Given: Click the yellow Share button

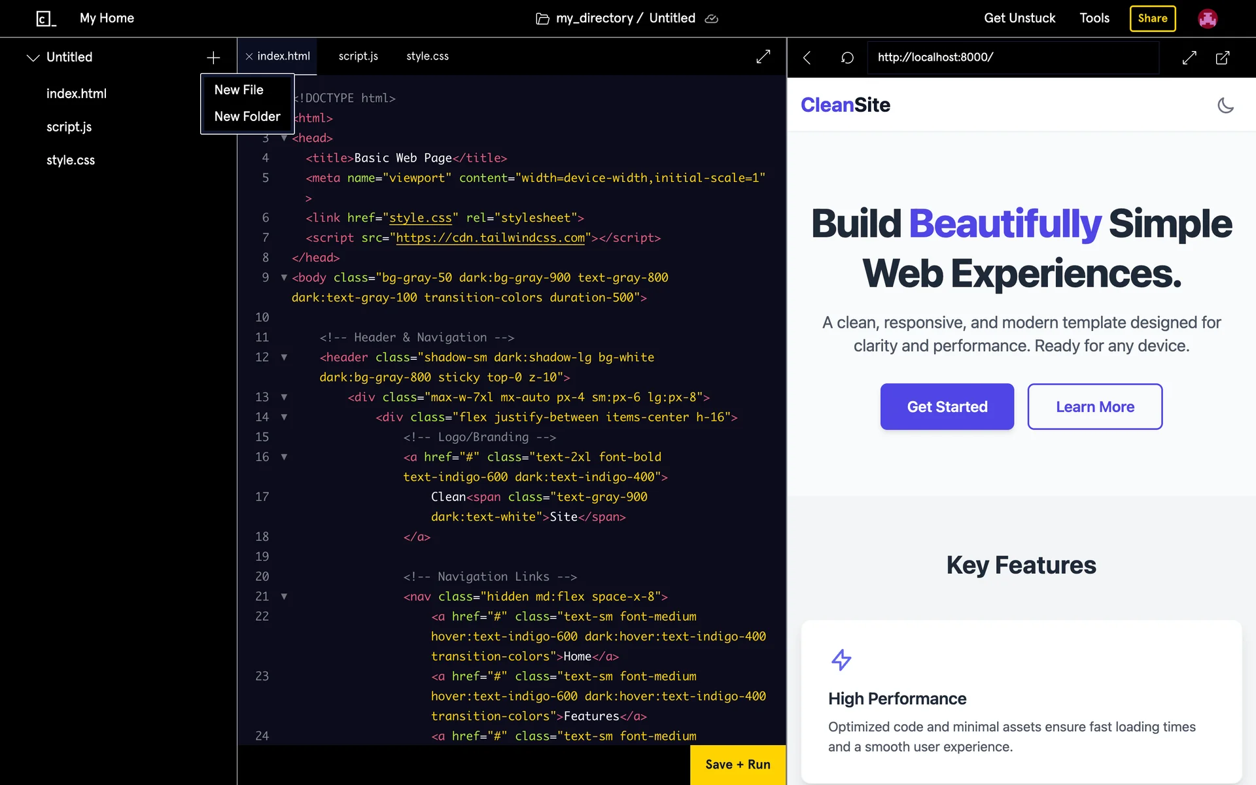Looking at the screenshot, I should pos(1152,18).
